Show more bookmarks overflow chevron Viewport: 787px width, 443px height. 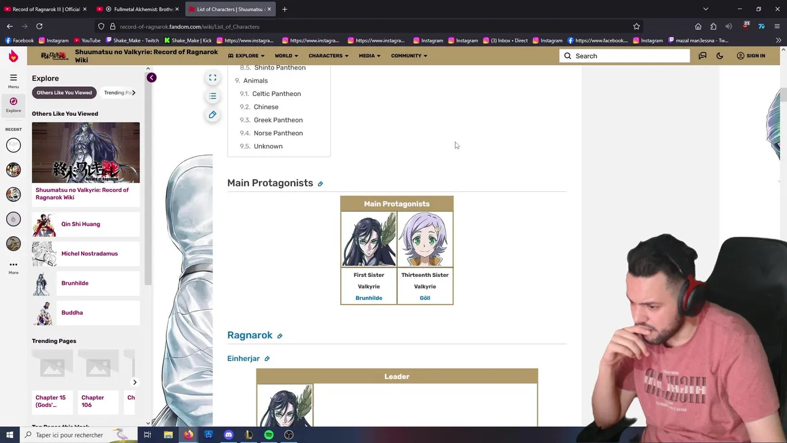778,41
